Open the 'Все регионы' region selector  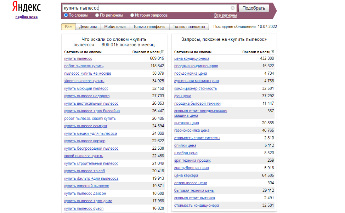click(225, 15)
